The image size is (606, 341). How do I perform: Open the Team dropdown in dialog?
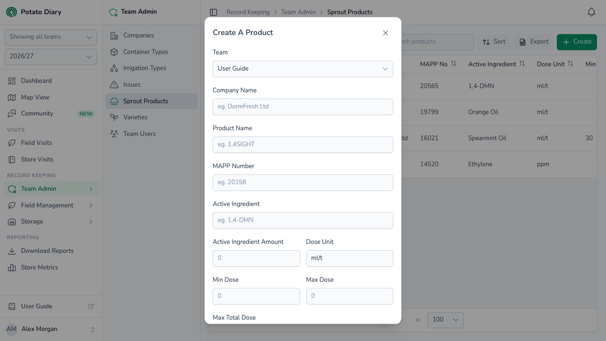[303, 69]
